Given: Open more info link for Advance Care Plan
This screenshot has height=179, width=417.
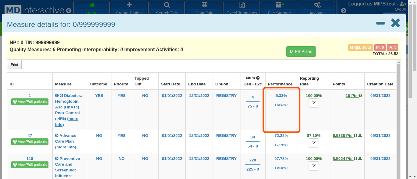Looking at the screenshot, I should [66, 147].
